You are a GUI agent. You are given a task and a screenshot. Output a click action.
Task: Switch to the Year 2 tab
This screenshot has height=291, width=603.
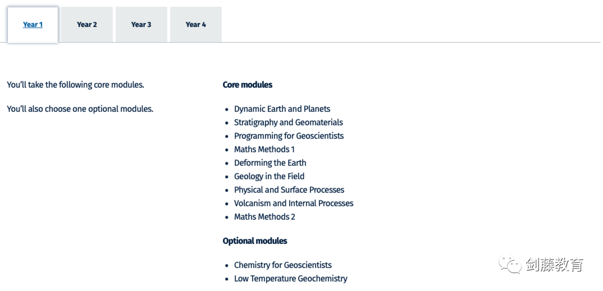87,25
